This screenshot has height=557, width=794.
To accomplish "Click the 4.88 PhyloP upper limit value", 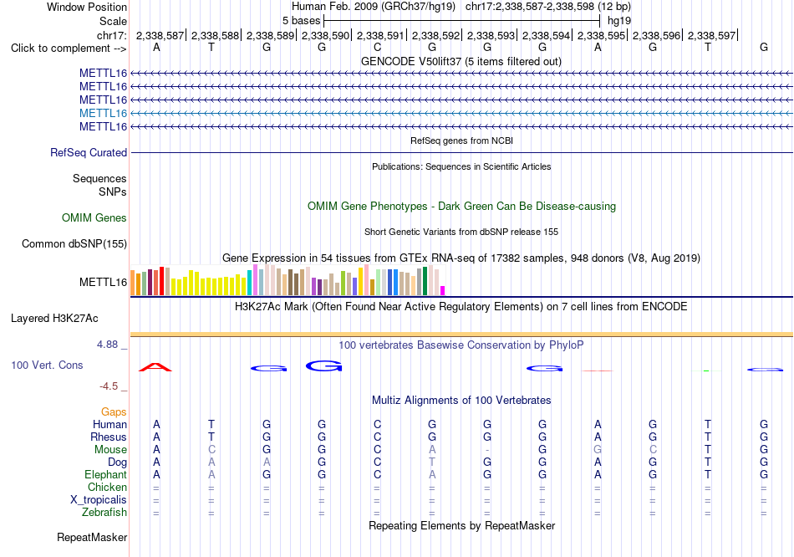I will (107, 345).
